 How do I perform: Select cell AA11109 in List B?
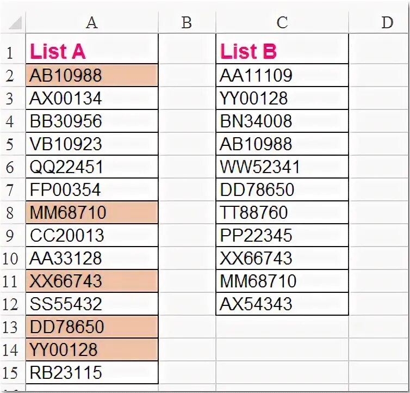(282, 75)
